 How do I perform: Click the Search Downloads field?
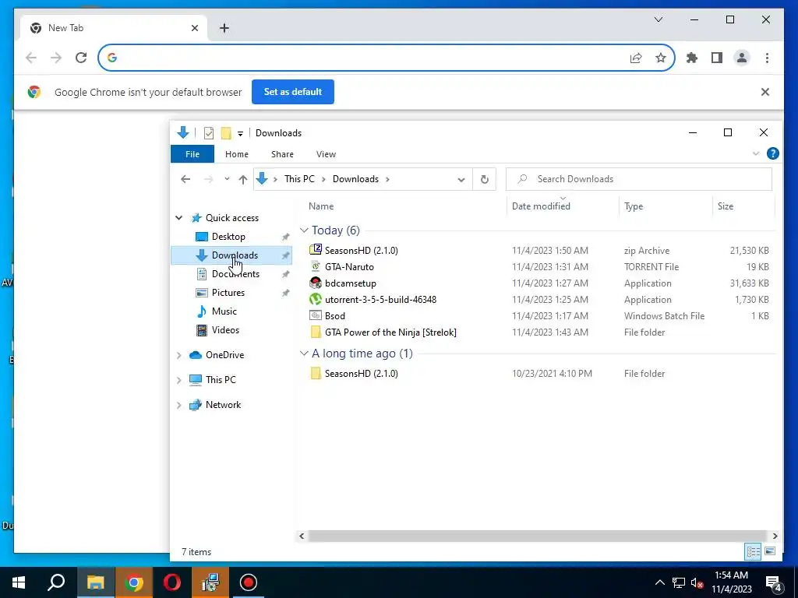[x=639, y=179]
